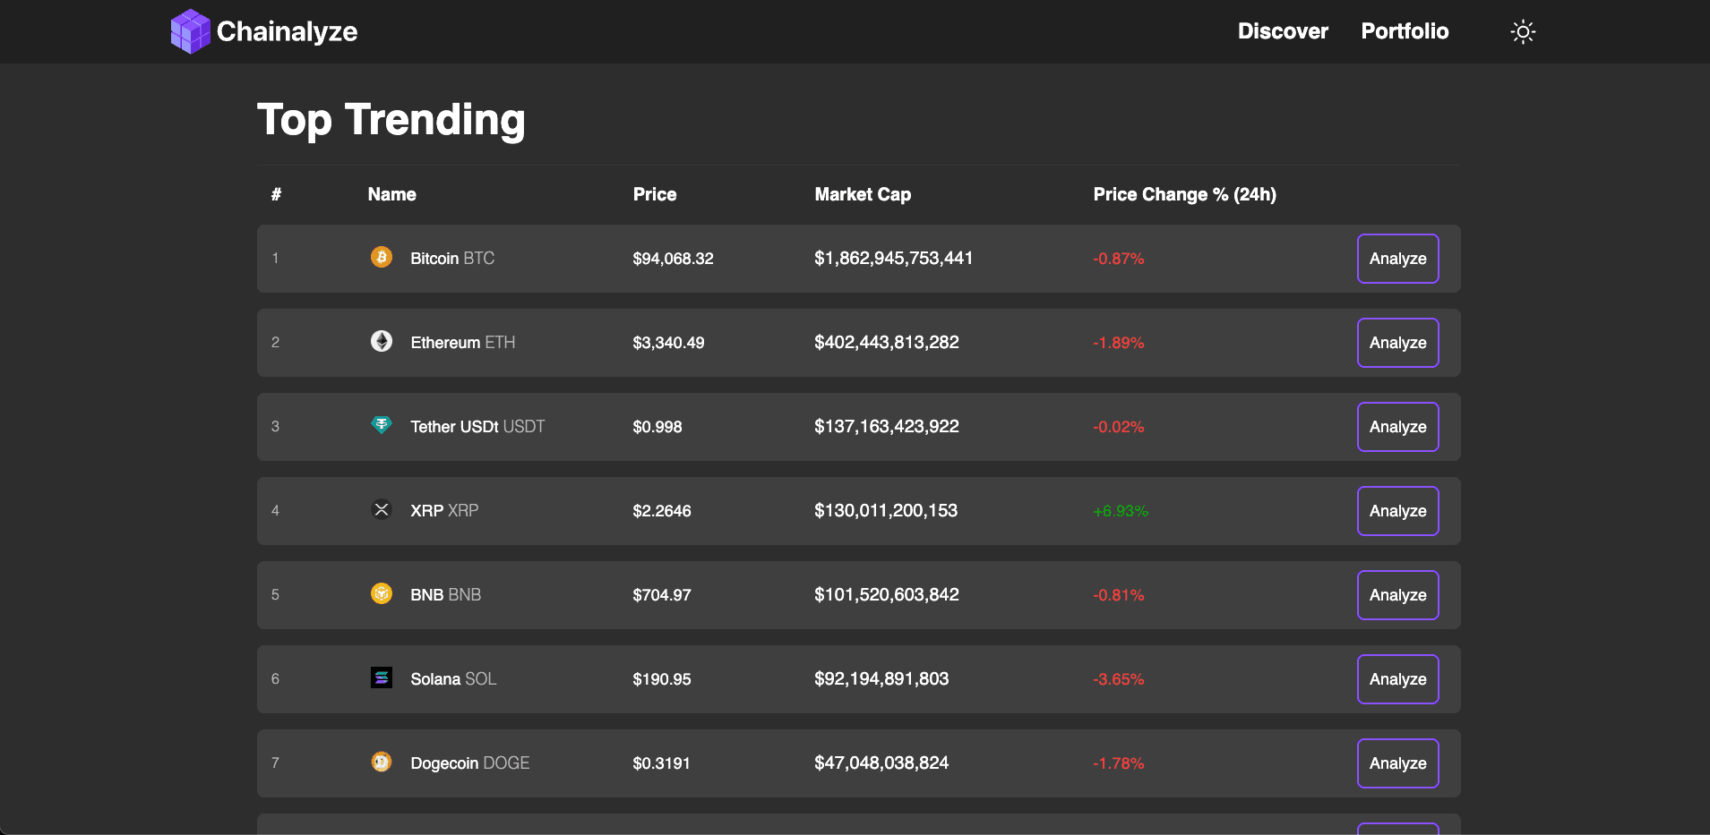Click market cap $137,163,423,922

pyautogui.click(x=887, y=427)
